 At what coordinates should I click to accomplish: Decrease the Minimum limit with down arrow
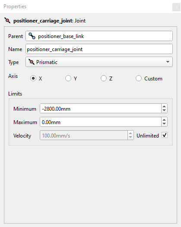click(x=164, y=110)
